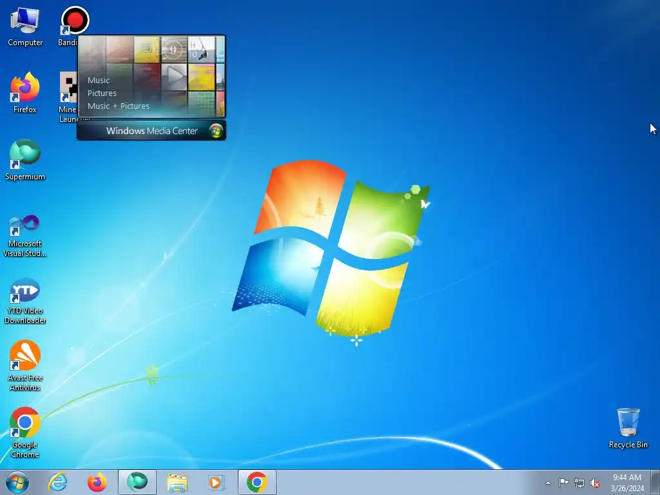Click the Windows Media Center banner
The width and height of the screenshot is (660, 495).
pyautogui.click(x=151, y=130)
